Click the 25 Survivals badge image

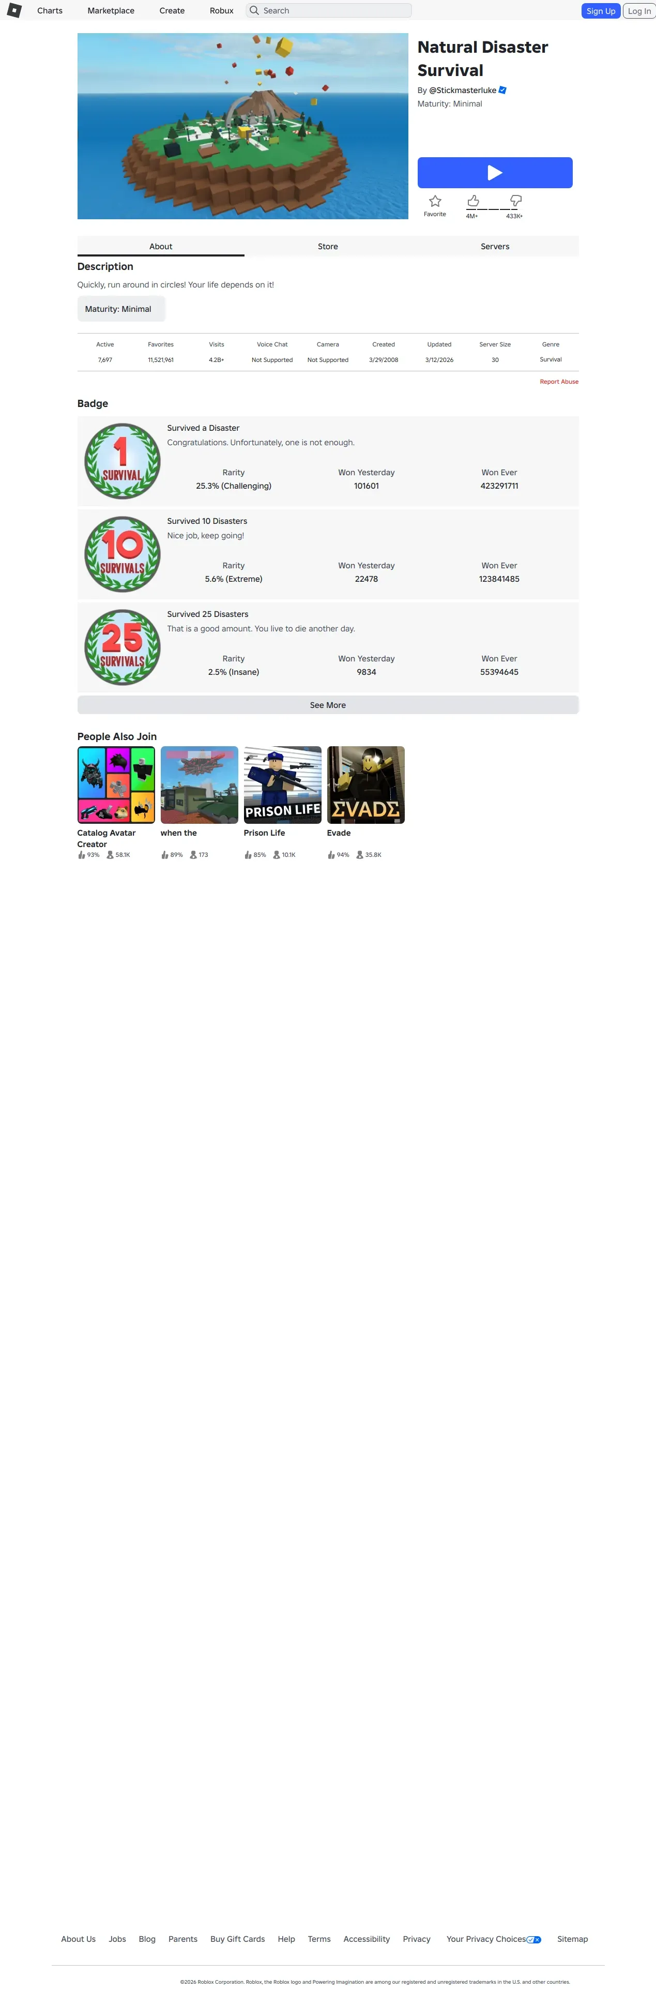(122, 647)
